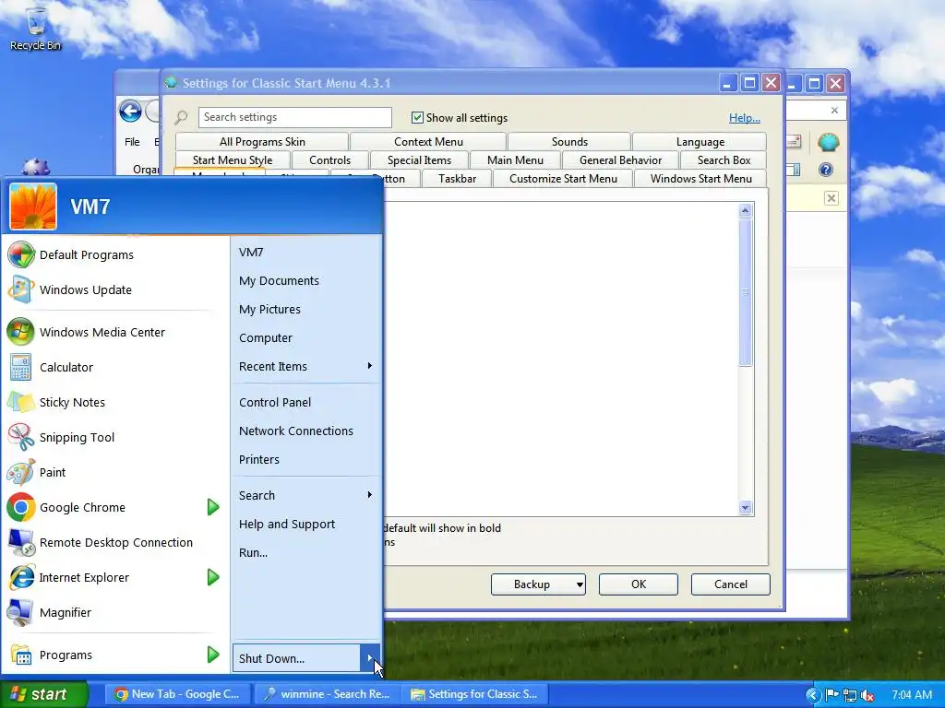Open Network Connections entry

306,431
